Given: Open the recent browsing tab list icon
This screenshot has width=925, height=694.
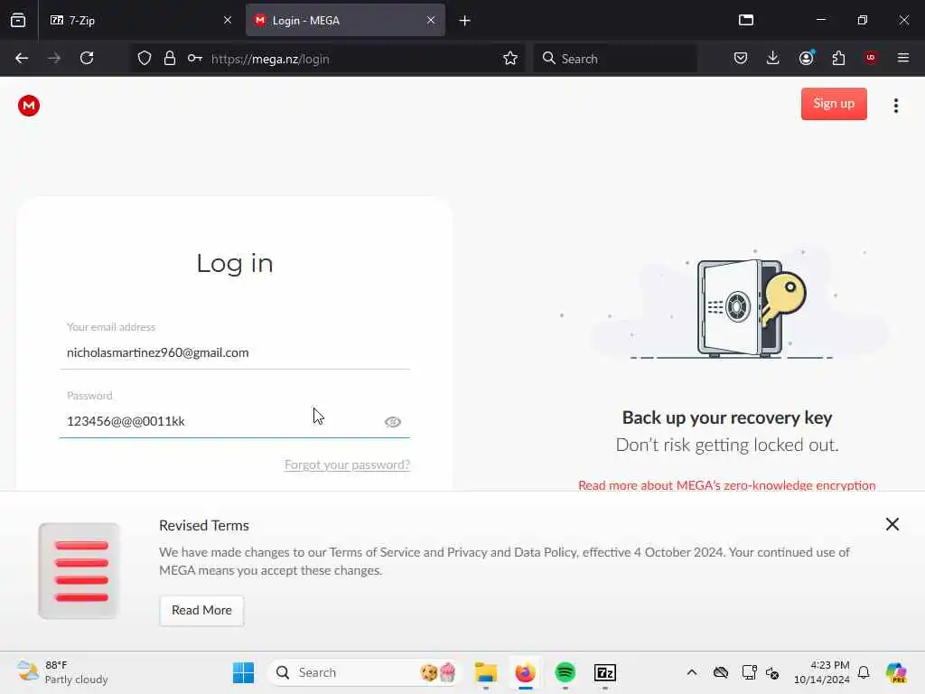Looking at the screenshot, I should (x=18, y=21).
